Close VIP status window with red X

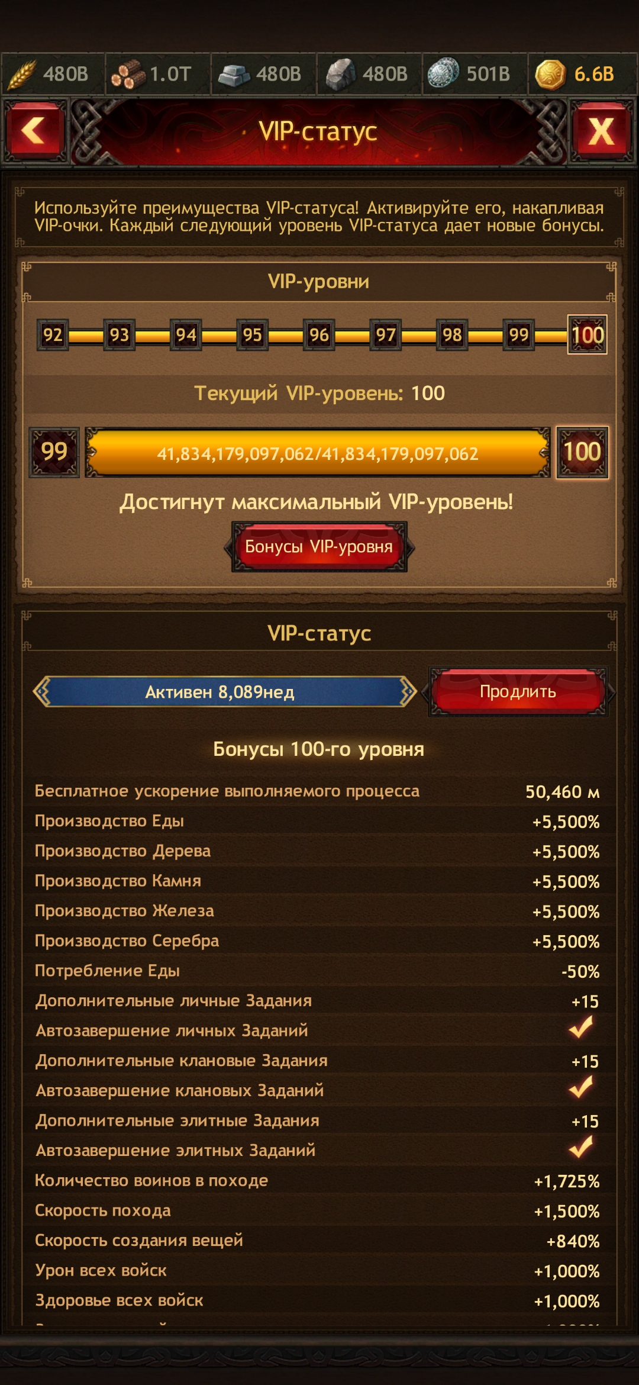(601, 131)
